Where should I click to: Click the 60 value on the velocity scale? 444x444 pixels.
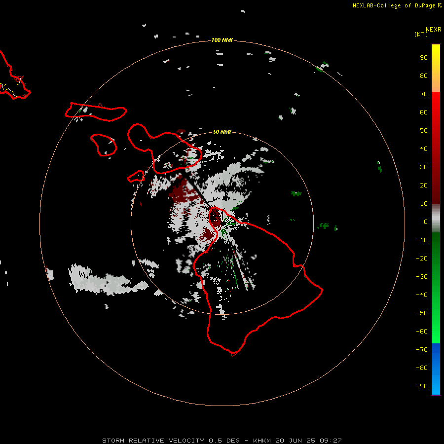click(424, 112)
